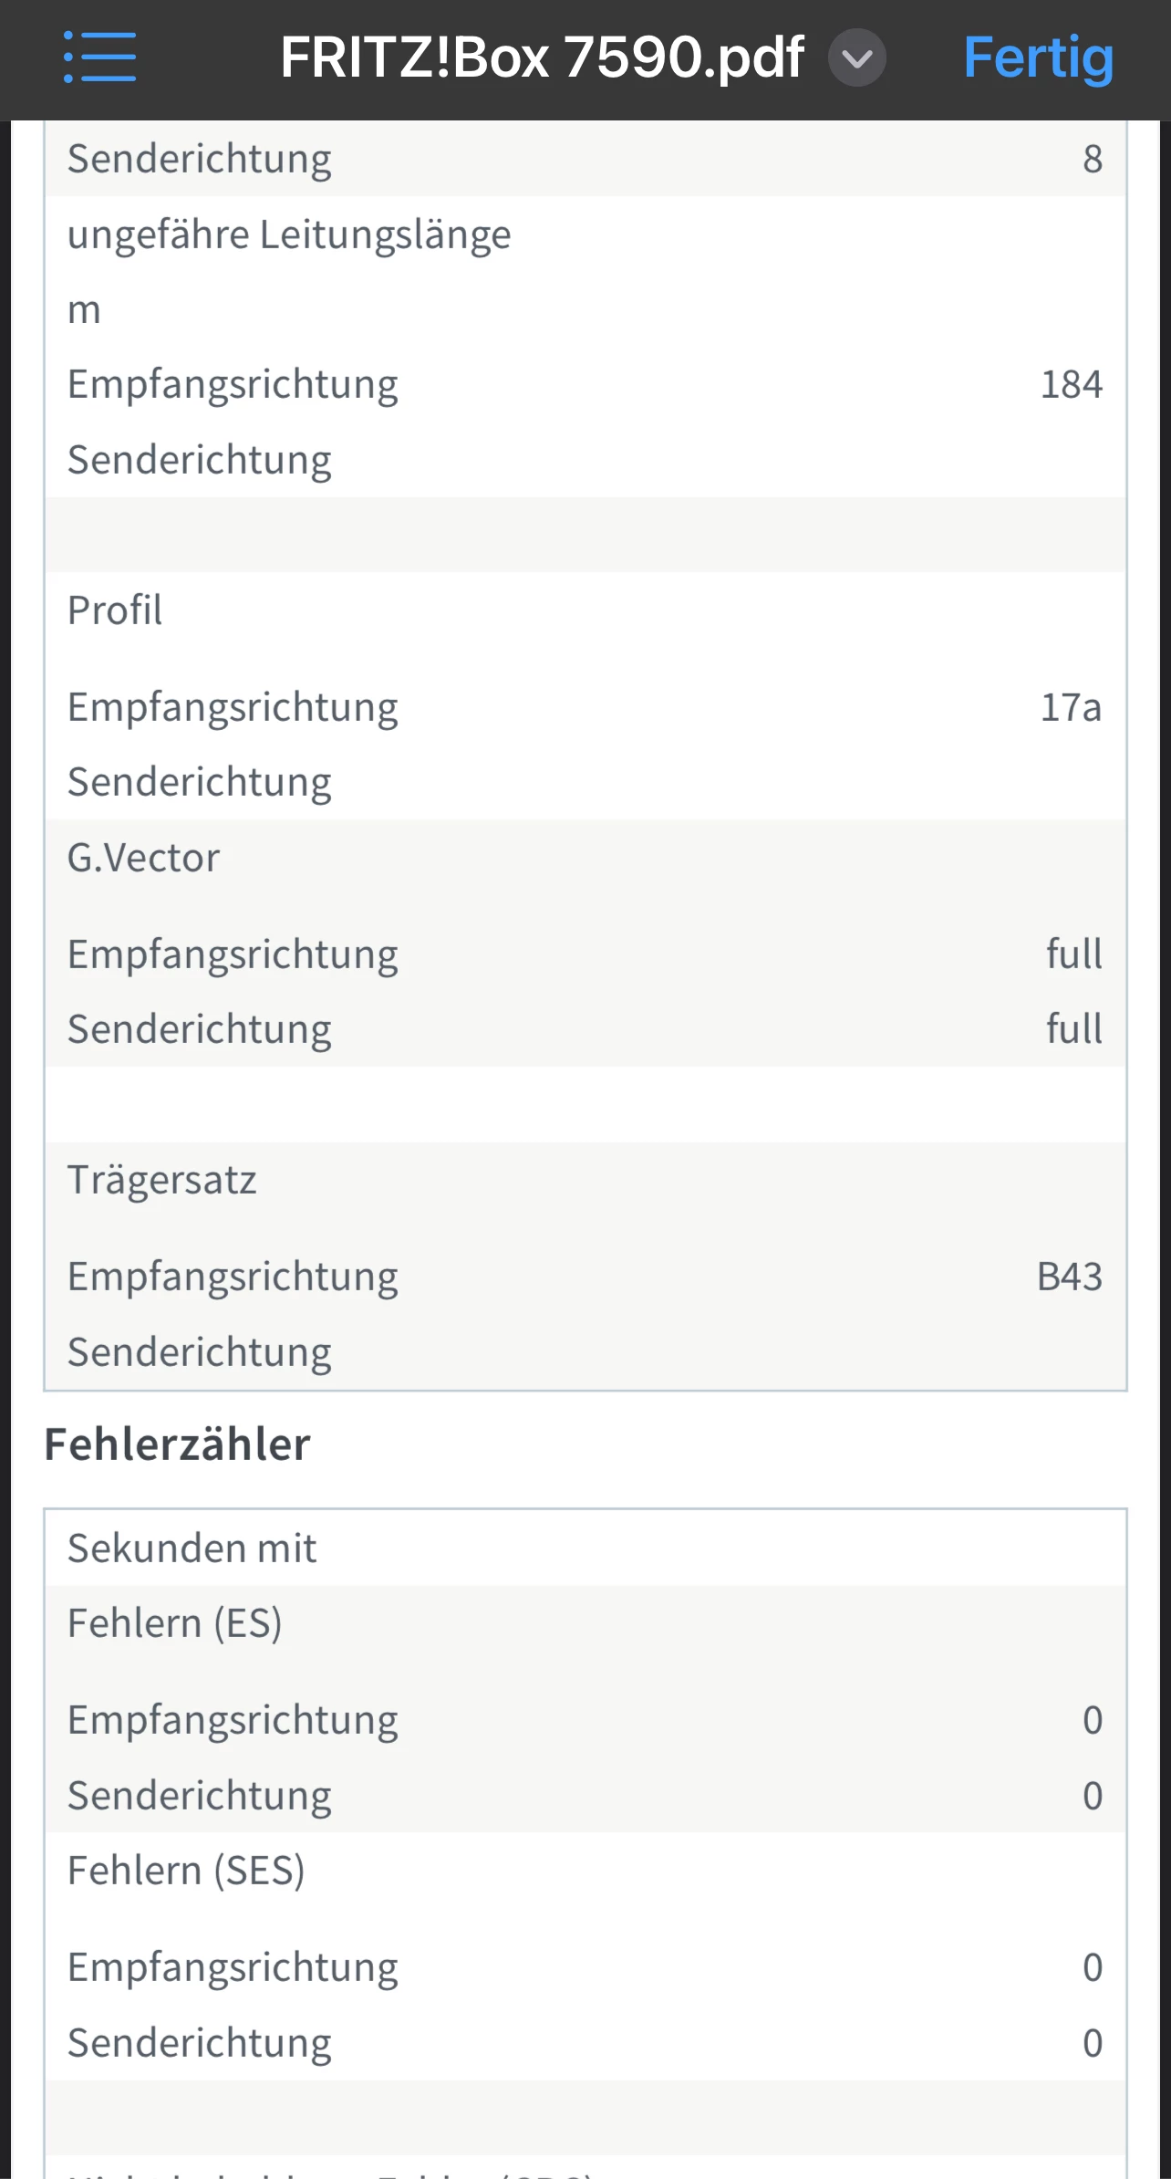The height and width of the screenshot is (2179, 1171).
Task: Tap the Fehlern (ES) label
Action: coord(175,1623)
